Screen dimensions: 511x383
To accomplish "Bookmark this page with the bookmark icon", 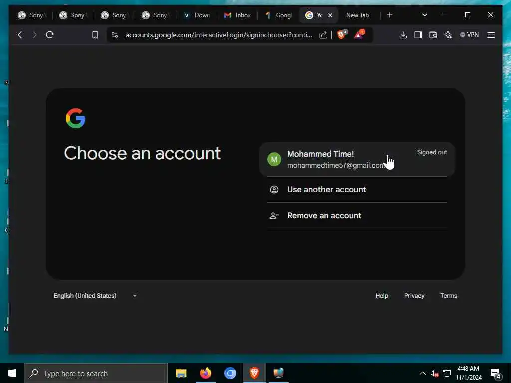I will click(x=95, y=35).
